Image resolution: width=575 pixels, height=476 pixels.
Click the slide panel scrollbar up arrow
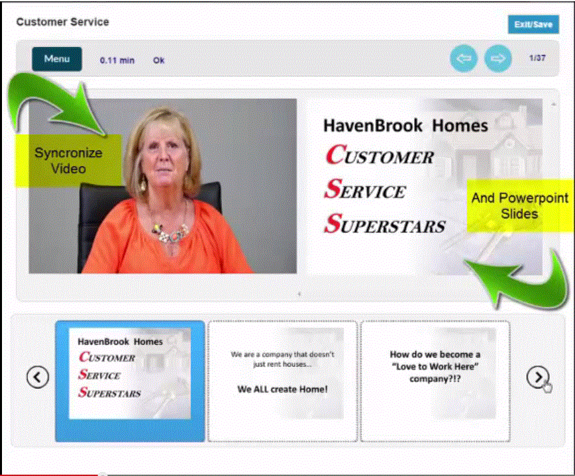pos(553,105)
